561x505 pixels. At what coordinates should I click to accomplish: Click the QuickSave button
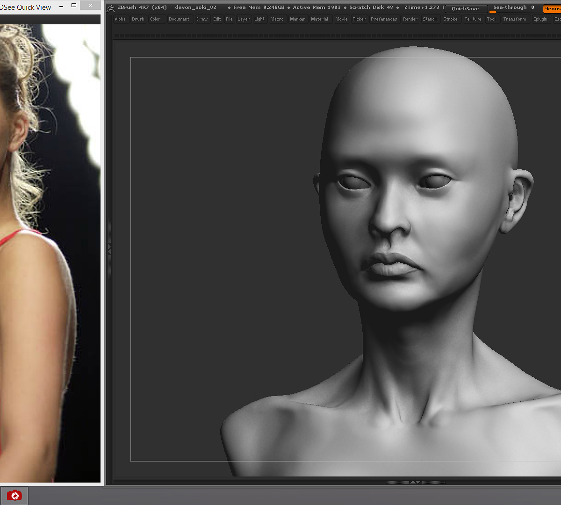[x=465, y=8]
